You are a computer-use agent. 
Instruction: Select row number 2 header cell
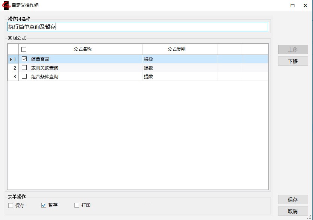tap(13, 68)
